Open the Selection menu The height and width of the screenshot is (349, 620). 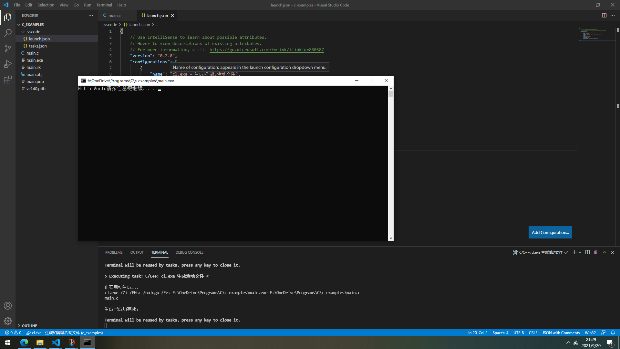(x=46, y=5)
